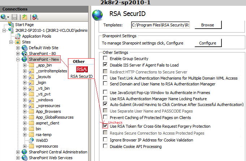Check Ignore Browser IP Address for Cookie Validation
This screenshot has height=161, width=246.
coord(105,140)
